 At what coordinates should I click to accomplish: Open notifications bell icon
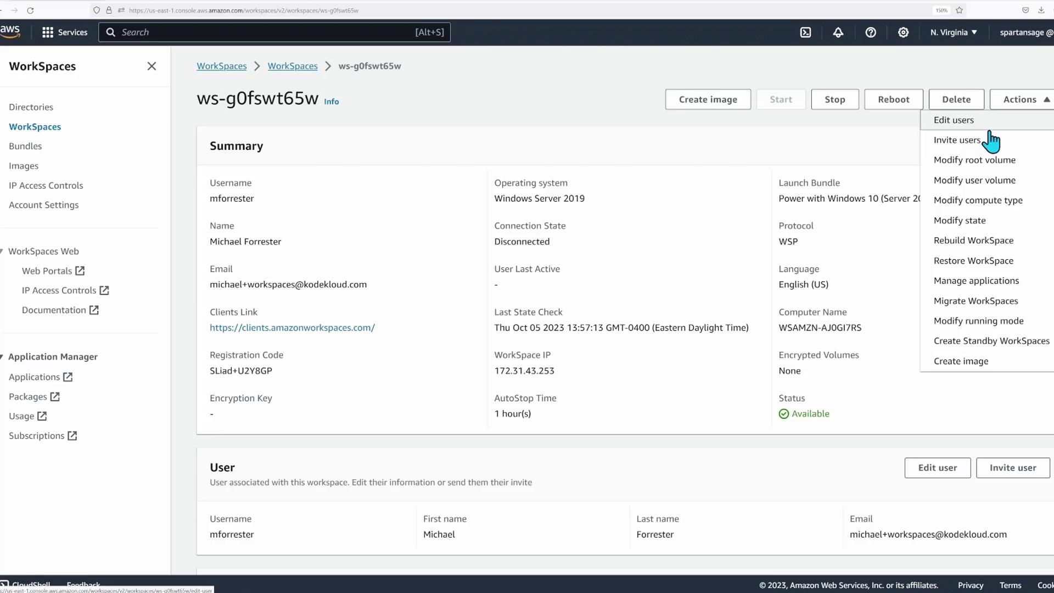[838, 32]
